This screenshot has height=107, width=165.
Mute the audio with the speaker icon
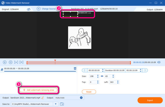[x=159, y=62]
